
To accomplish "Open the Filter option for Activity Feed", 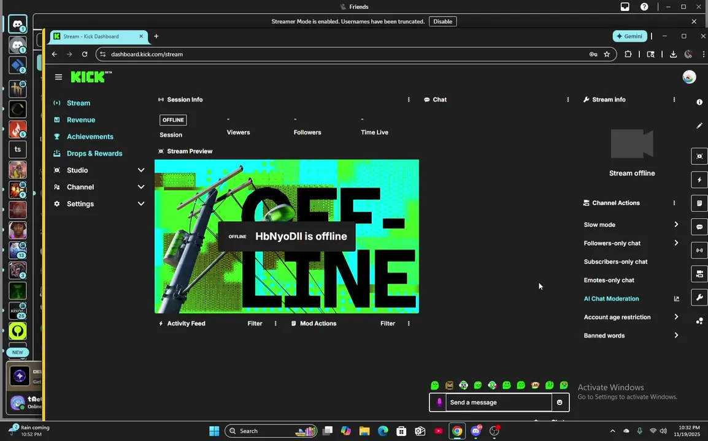I will tap(255, 323).
